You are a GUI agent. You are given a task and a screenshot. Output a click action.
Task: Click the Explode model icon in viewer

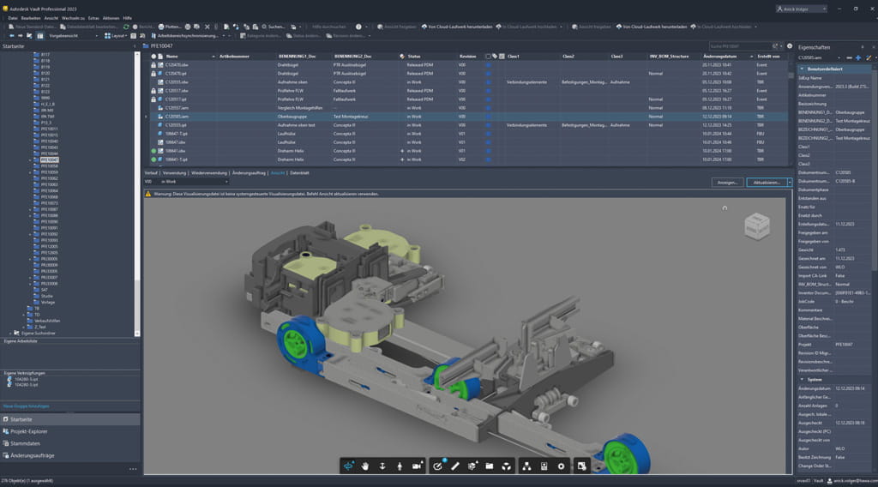pos(507,466)
